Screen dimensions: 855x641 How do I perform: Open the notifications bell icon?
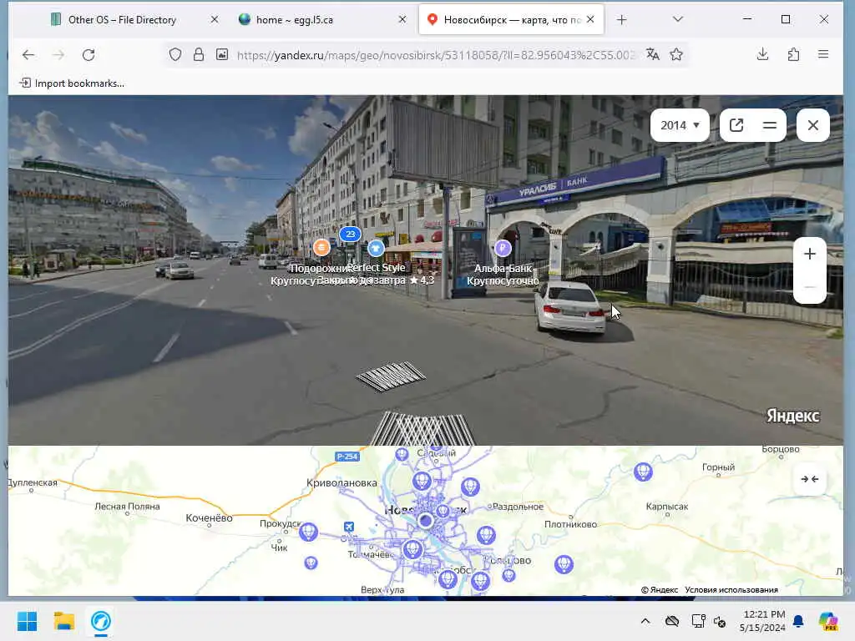pos(798,621)
